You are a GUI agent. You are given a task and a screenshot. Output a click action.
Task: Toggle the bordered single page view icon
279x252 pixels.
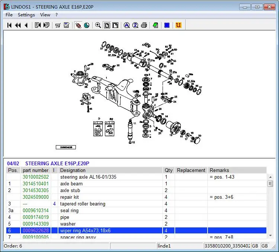[107, 25]
